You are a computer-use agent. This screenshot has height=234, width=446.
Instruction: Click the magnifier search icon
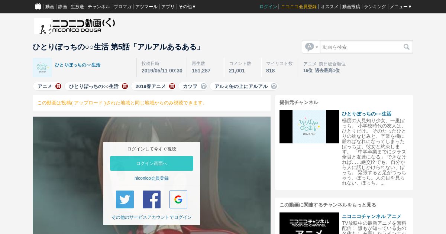pyautogui.click(x=407, y=47)
